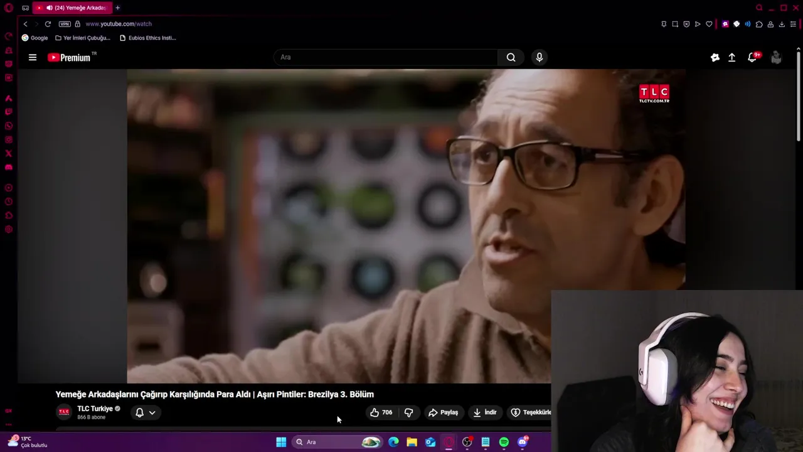Open the white tag extension icon

click(737, 24)
